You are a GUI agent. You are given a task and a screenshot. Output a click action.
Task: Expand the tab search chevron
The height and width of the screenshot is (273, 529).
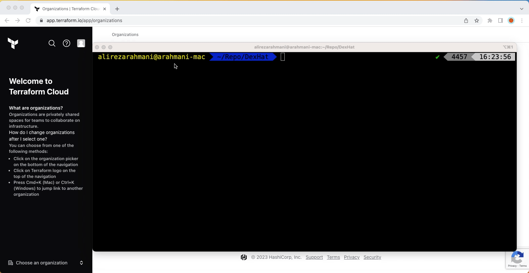[522, 9]
